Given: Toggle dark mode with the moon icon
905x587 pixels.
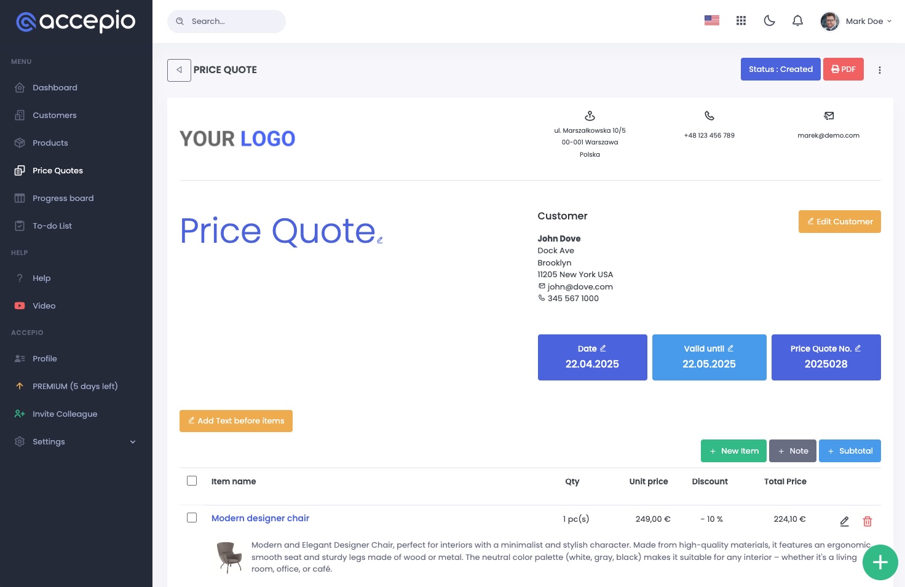Looking at the screenshot, I should [769, 21].
